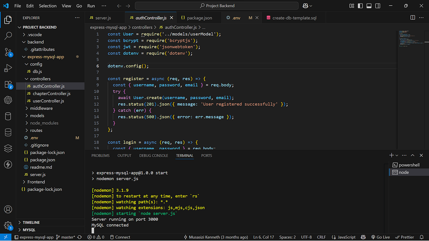The height and width of the screenshot is (241, 429).
Task: Open the Search view
Action: pos(8,36)
